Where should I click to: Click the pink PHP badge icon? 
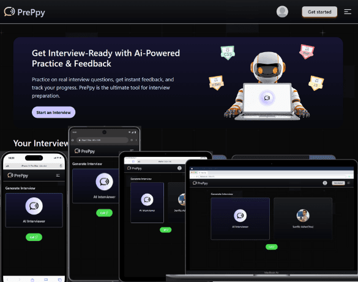(x=307, y=51)
